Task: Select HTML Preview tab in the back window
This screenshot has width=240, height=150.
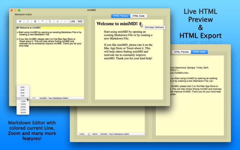Action: [181, 52]
